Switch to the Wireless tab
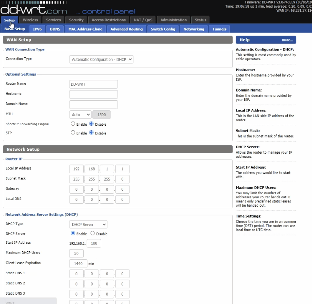312x304 pixels. (30, 20)
